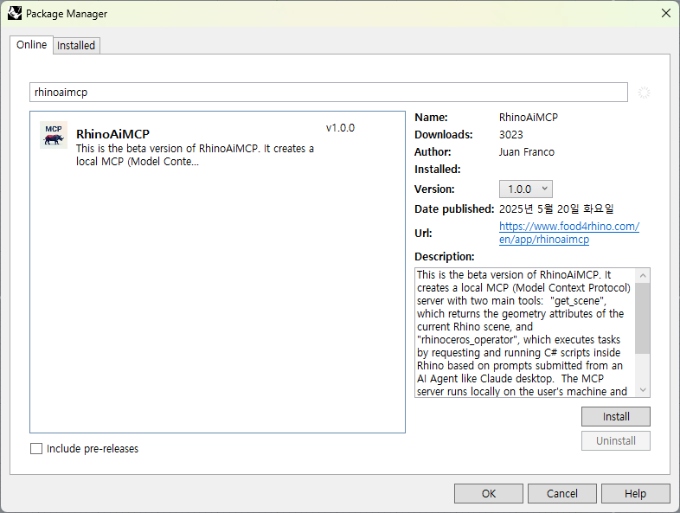Click the downloads count 3023
This screenshot has width=680, height=513.
[x=511, y=135]
